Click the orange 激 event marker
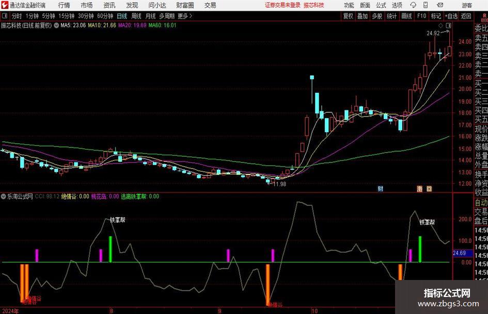This screenshot has height=314, width=488. point(419,189)
